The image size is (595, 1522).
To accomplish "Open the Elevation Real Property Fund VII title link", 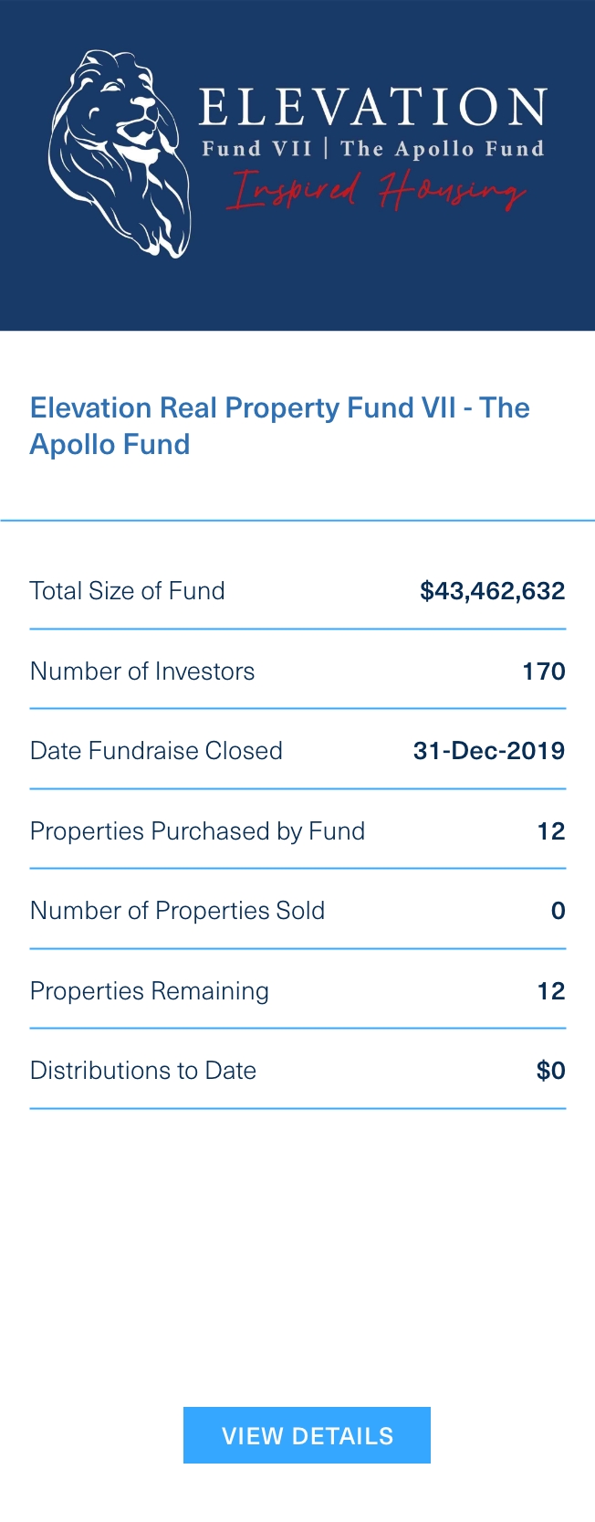I will pyautogui.click(x=279, y=426).
